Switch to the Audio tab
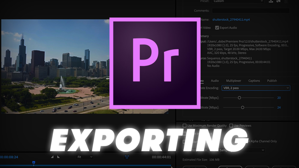Image resolution: width=299 pixels, height=168 pixels. (x=215, y=81)
